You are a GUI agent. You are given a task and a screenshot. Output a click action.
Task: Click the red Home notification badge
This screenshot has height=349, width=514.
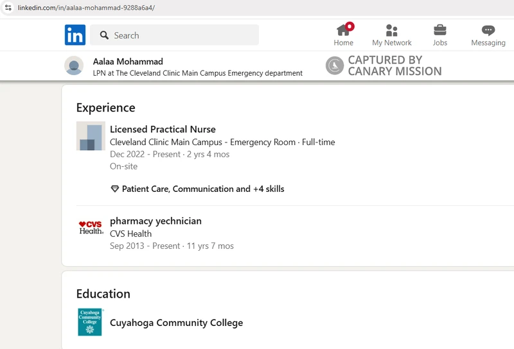click(x=350, y=26)
